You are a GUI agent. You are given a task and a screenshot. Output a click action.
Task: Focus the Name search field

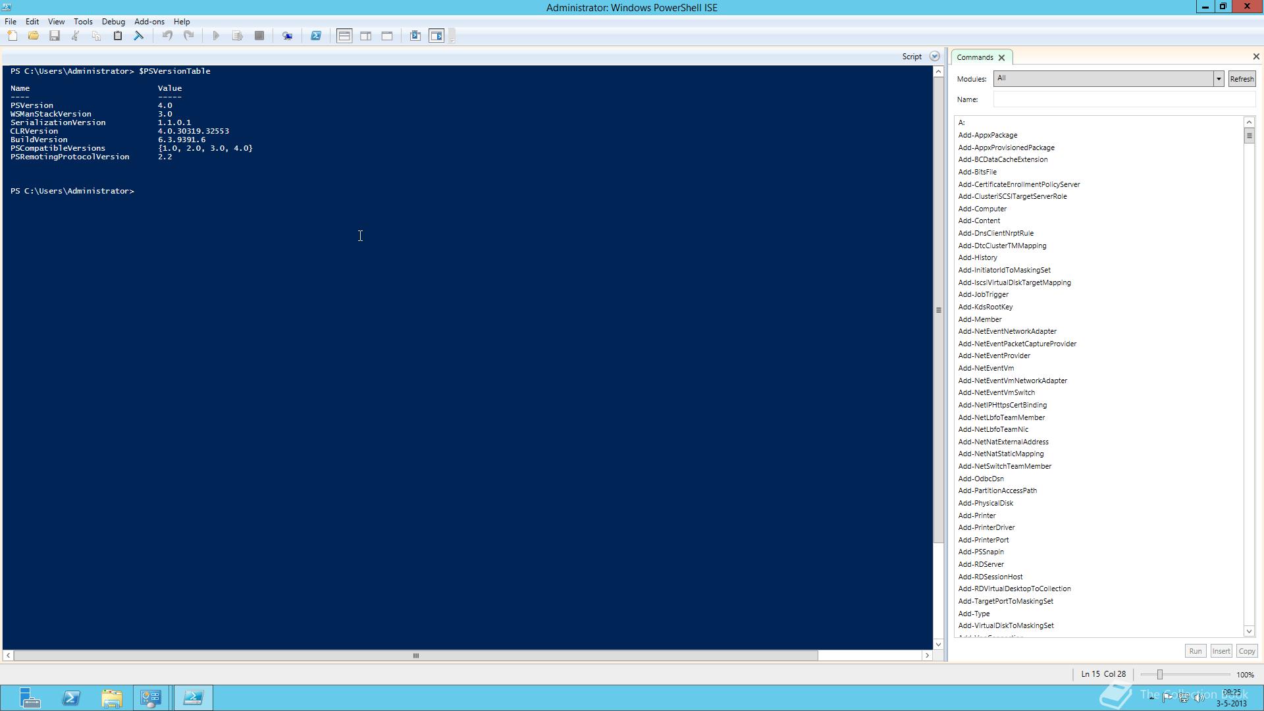click(x=1124, y=99)
